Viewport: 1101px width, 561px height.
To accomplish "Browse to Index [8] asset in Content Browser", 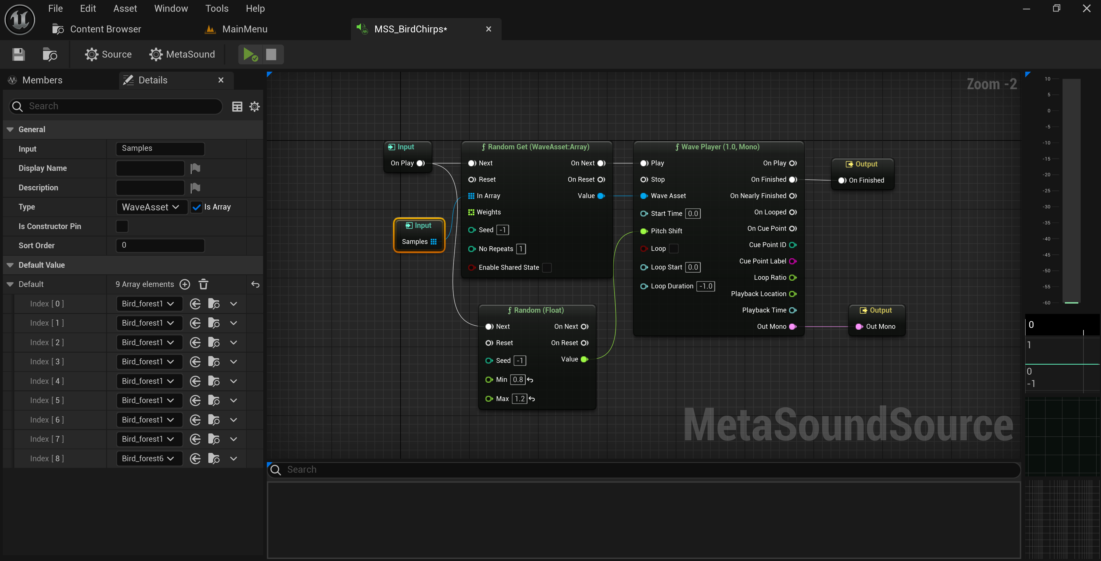I will (x=214, y=459).
